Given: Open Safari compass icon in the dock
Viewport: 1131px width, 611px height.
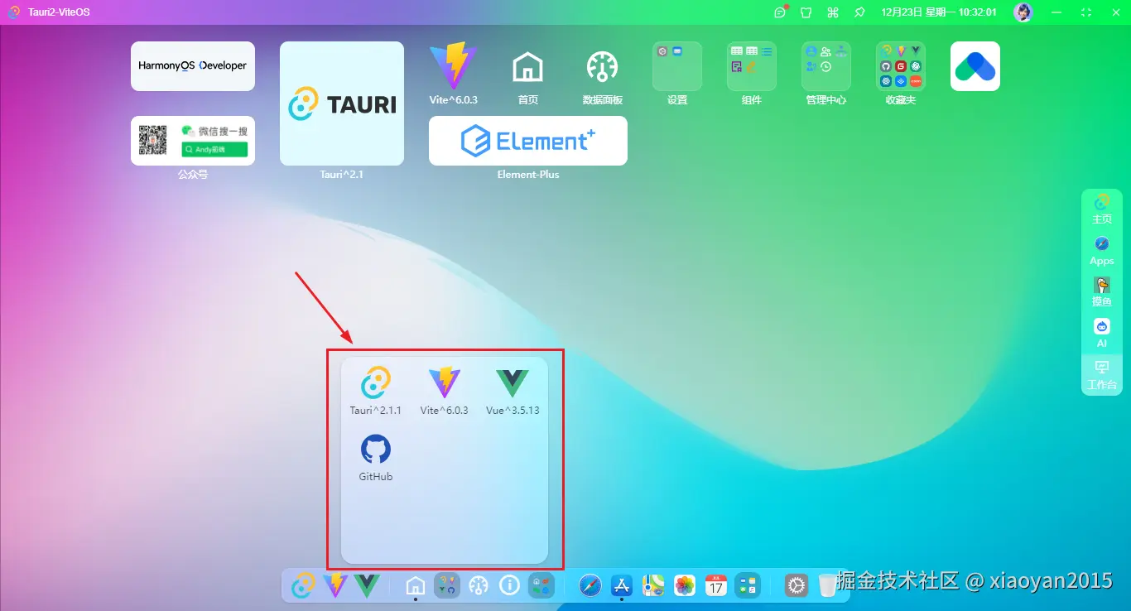Looking at the screenshot, I should point(590,585).
